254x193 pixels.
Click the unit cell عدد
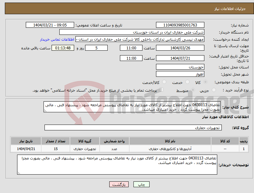(x=114, y=149)
